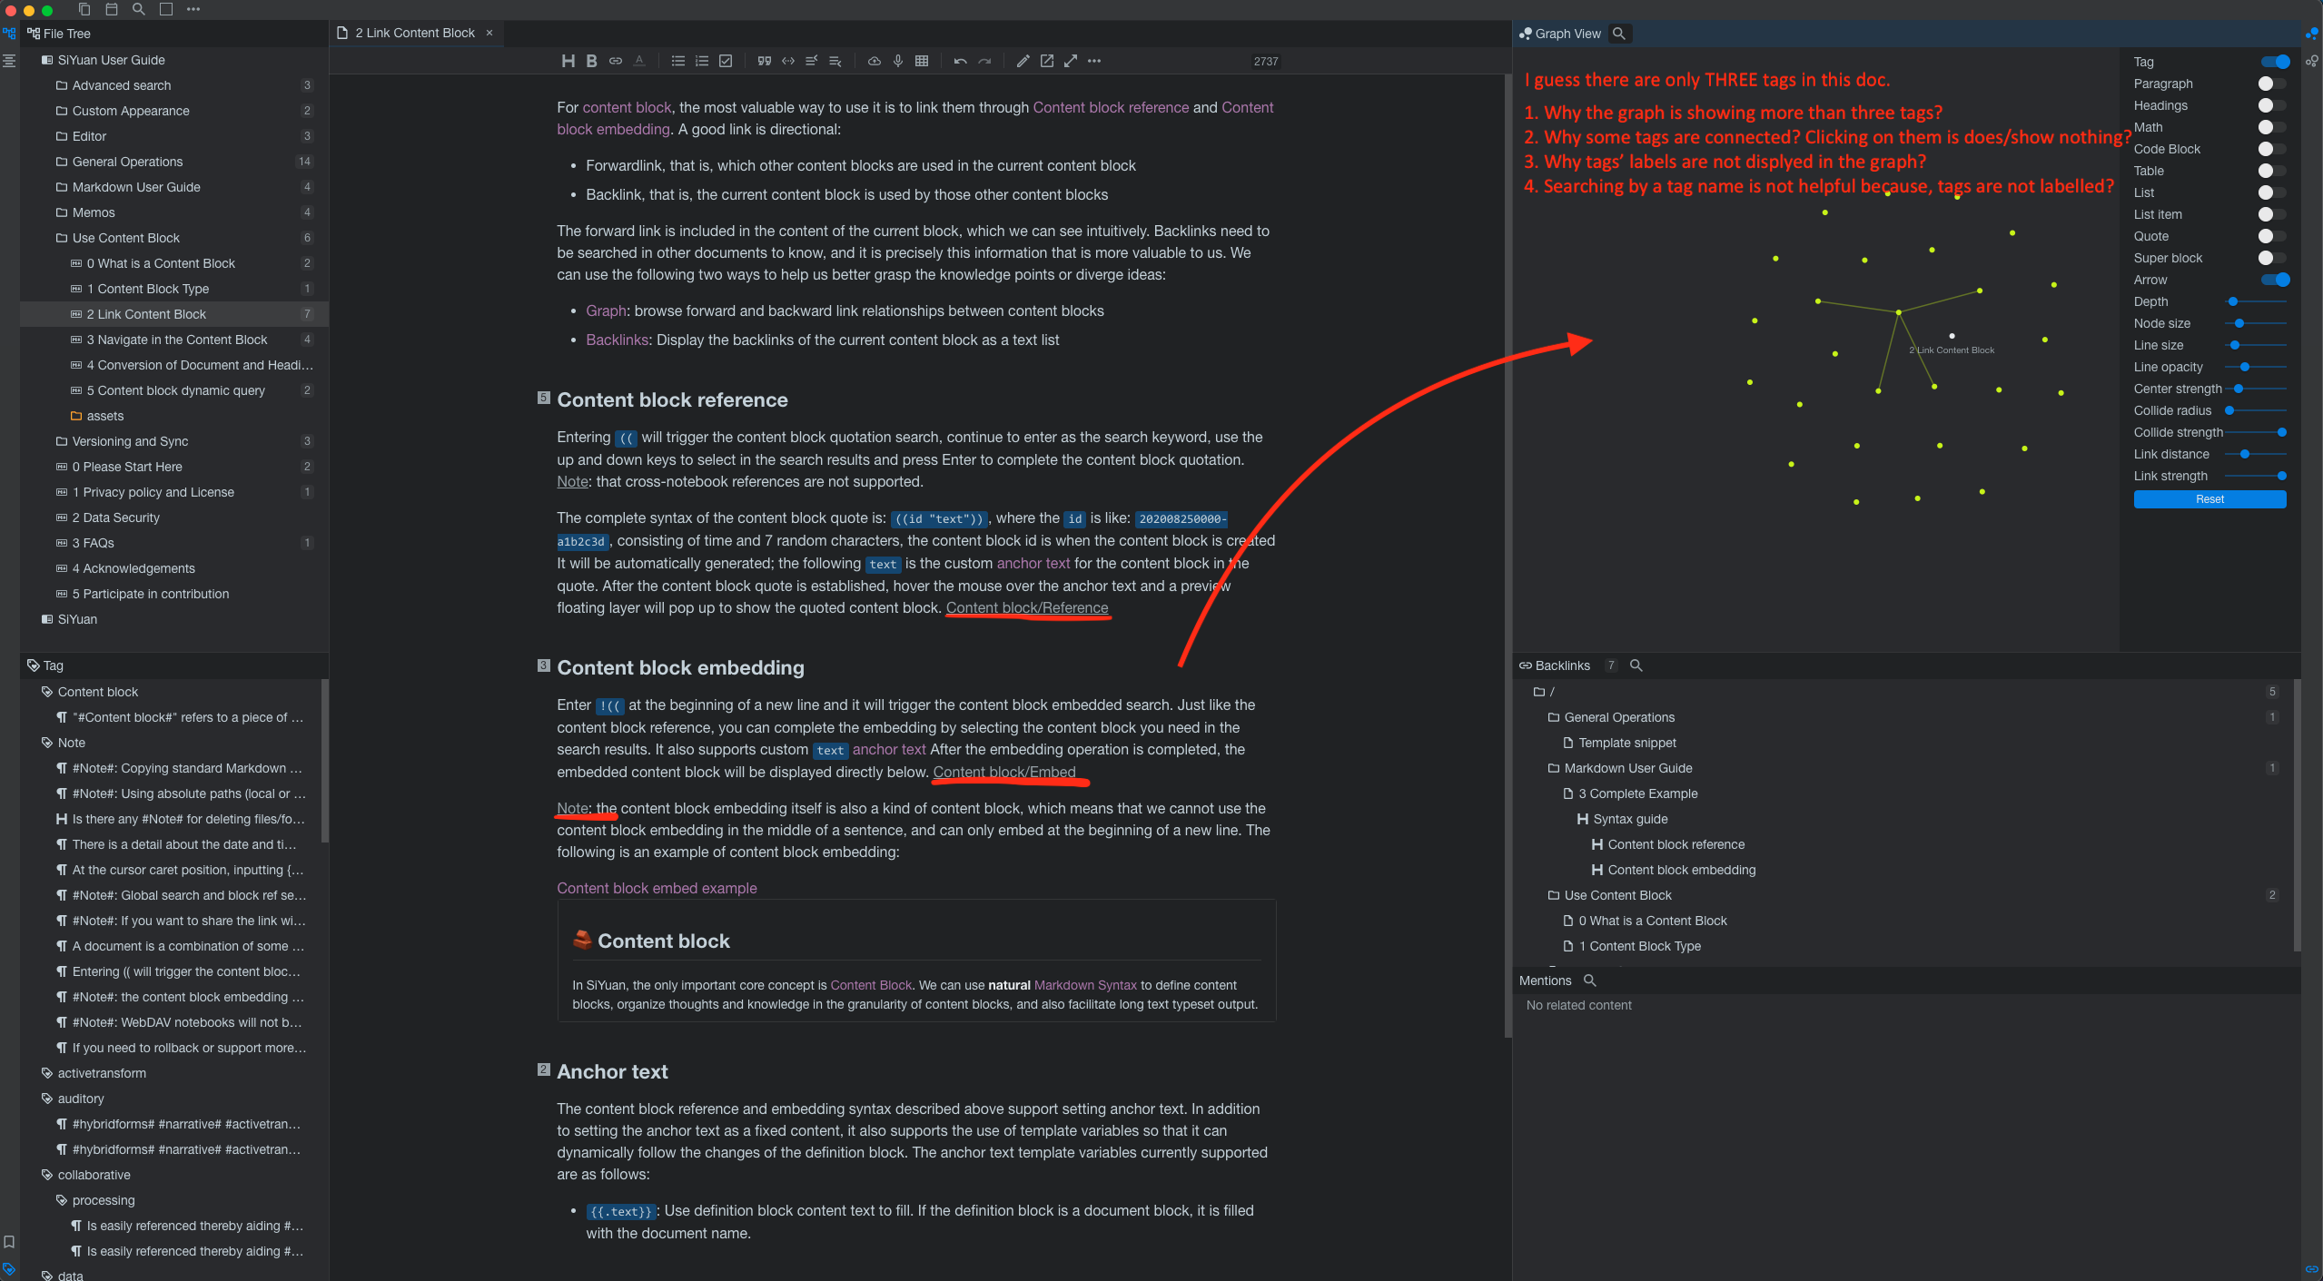Open the Backlinks link in bullet list

(x=617, y=340)
